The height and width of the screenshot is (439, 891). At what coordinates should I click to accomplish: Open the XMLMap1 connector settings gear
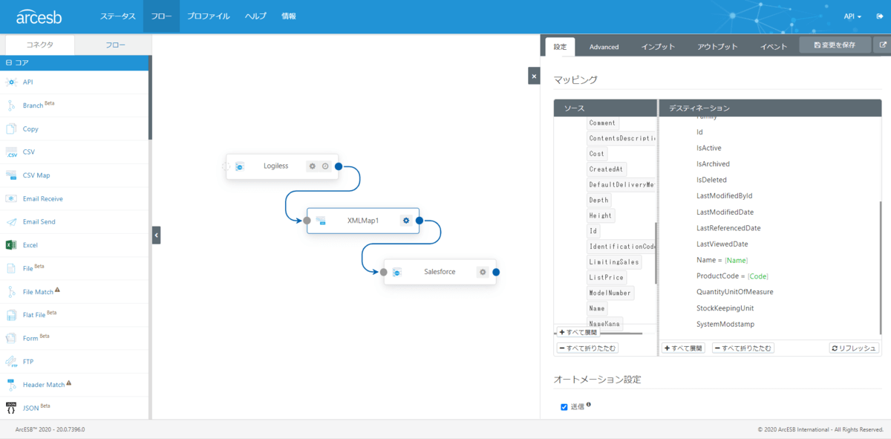click(405, 221)
